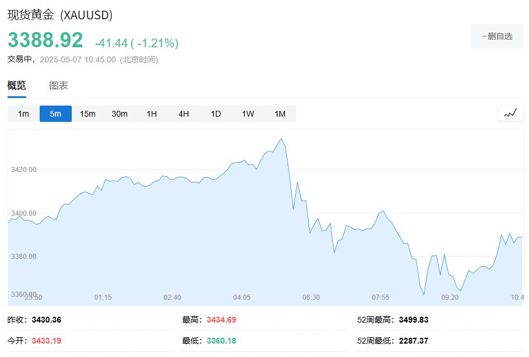
Task: Select the 1M monthly timeframe
Action: pyautogui.click(x=280, y=114)
